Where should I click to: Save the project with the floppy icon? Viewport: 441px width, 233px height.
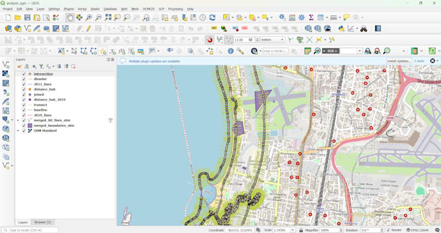27,17
